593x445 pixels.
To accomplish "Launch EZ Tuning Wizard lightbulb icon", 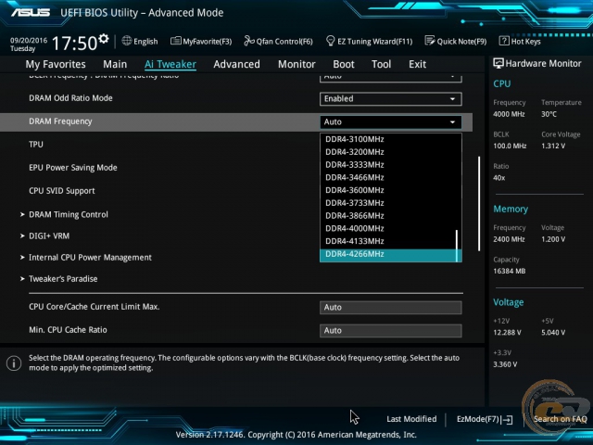I will [x=330, y=41].
